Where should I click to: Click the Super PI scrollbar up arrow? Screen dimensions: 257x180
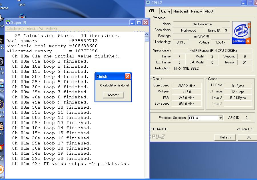146,33
